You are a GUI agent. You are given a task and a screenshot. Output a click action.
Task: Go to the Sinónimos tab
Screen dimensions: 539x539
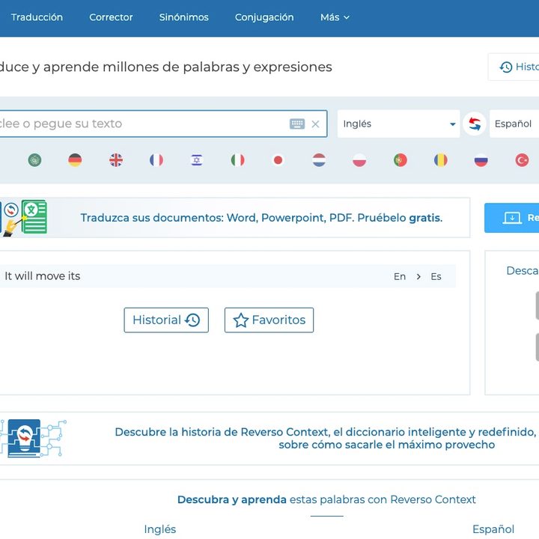pos(184,17)
